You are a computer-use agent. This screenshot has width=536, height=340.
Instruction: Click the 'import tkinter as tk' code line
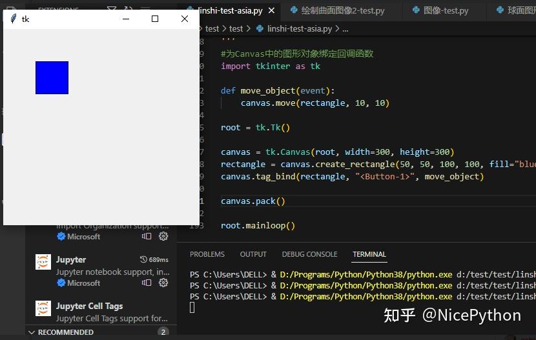coord(271,66)
